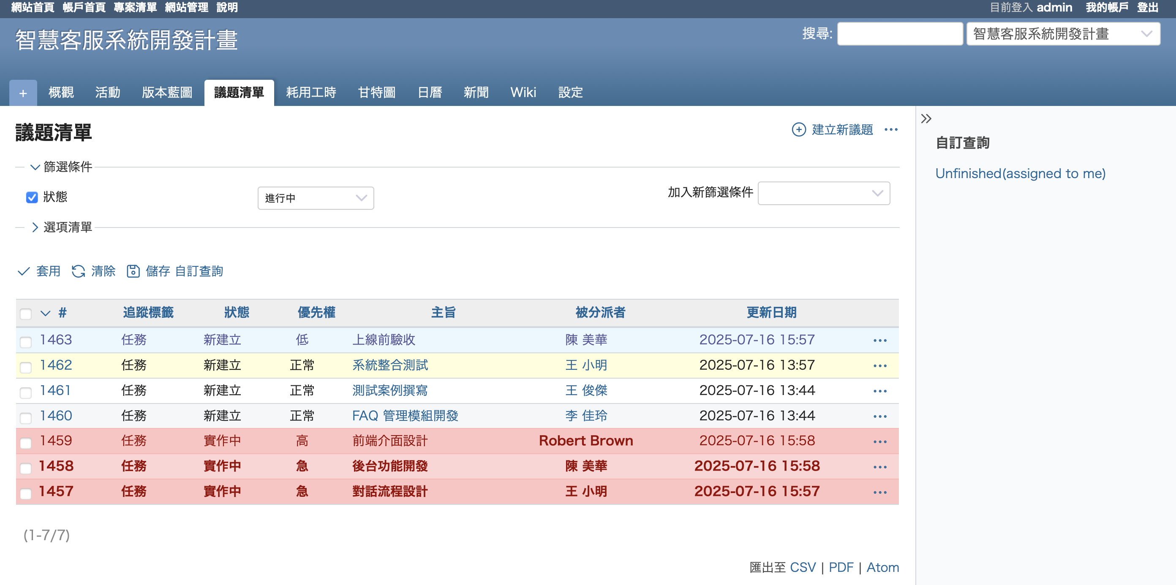Click the save disk icon before 儲存 自訂查詢

pyautogui.click(x=133, y=271)
